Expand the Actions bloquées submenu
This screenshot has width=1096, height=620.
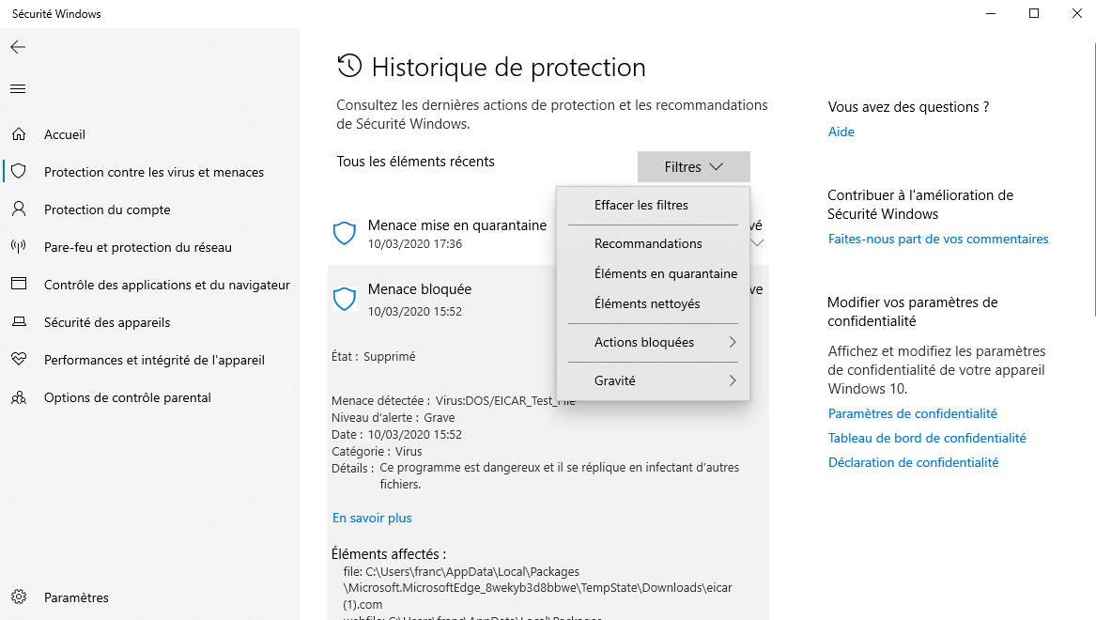tap(652, 342)
